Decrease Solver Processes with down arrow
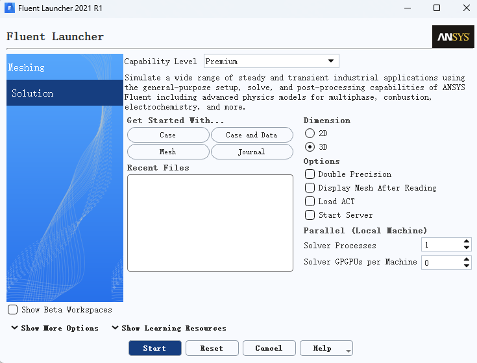The image size is (477, 363). coord(467,248)
